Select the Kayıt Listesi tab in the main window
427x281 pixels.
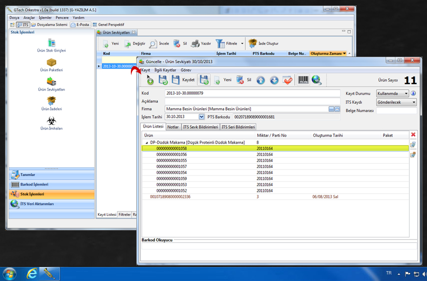point(107,215)
